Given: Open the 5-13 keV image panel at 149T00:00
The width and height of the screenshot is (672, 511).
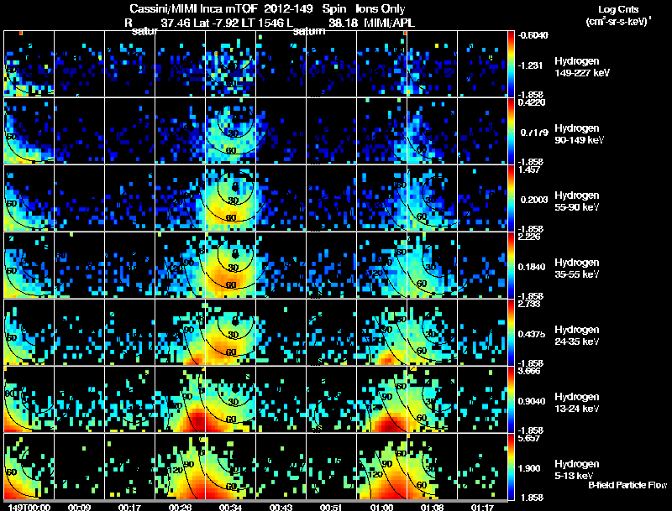Looking at the screenshot, I should click(29, 467).
